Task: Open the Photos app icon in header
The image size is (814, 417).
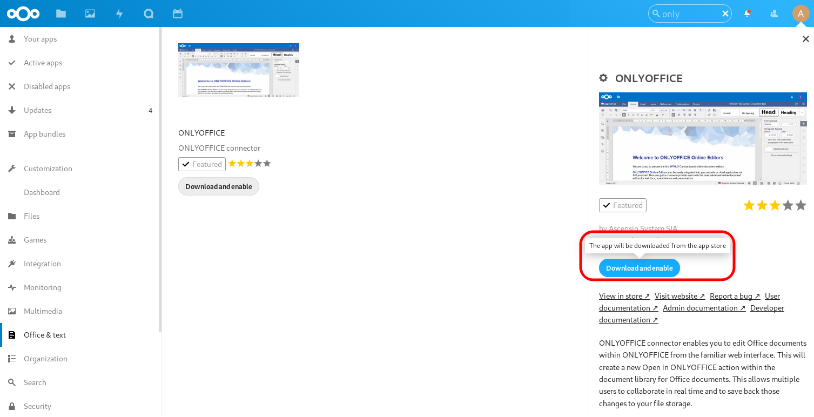Action: 90,14
